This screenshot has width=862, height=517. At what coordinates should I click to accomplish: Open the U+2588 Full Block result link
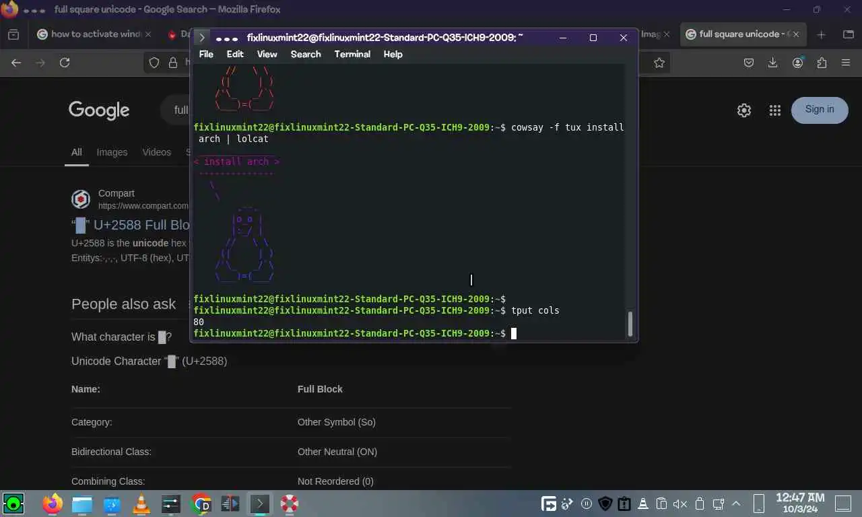[x=131, y=225]
